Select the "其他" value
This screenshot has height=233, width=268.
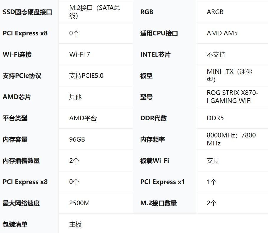pos(75,97)
